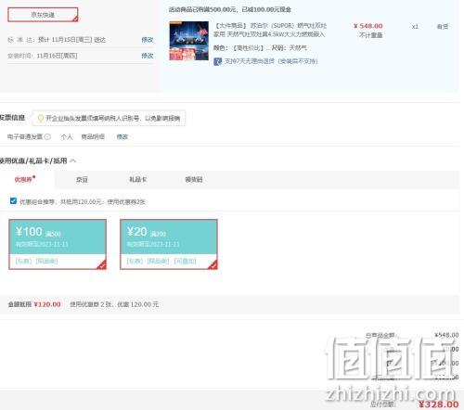The image size is (464, 410).
Task: Switch to the 京豆 tab
Action: [x=82, y=180]
